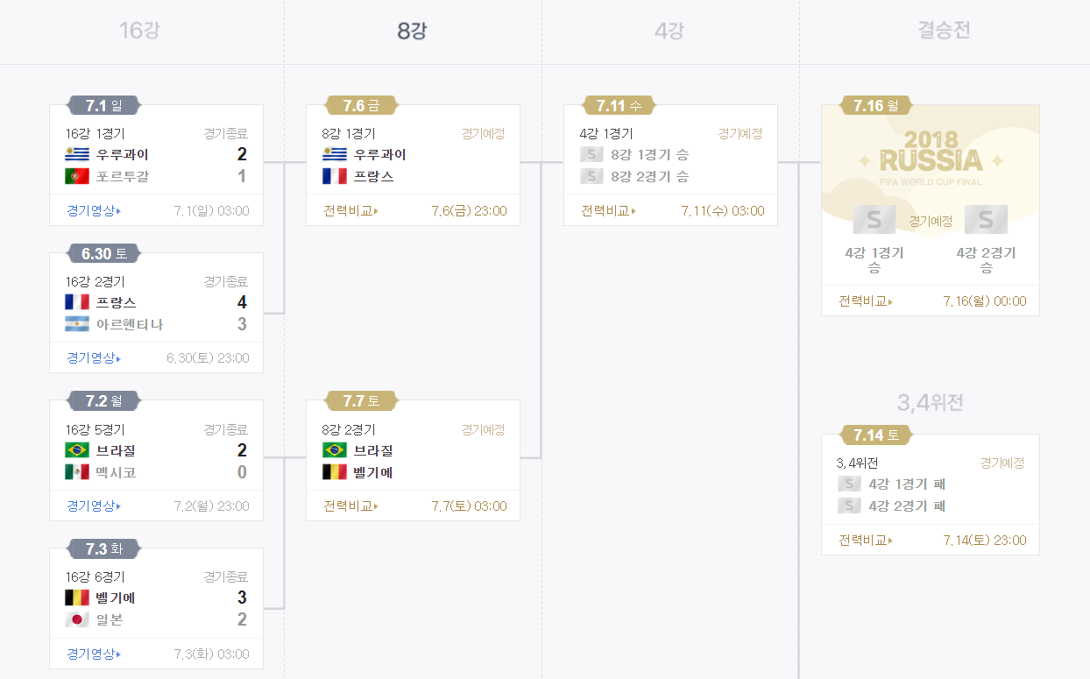The width and height of the screenshot is (1090, 679).
Task: Click the Portugal flag icon
Action: click(77, 177)
